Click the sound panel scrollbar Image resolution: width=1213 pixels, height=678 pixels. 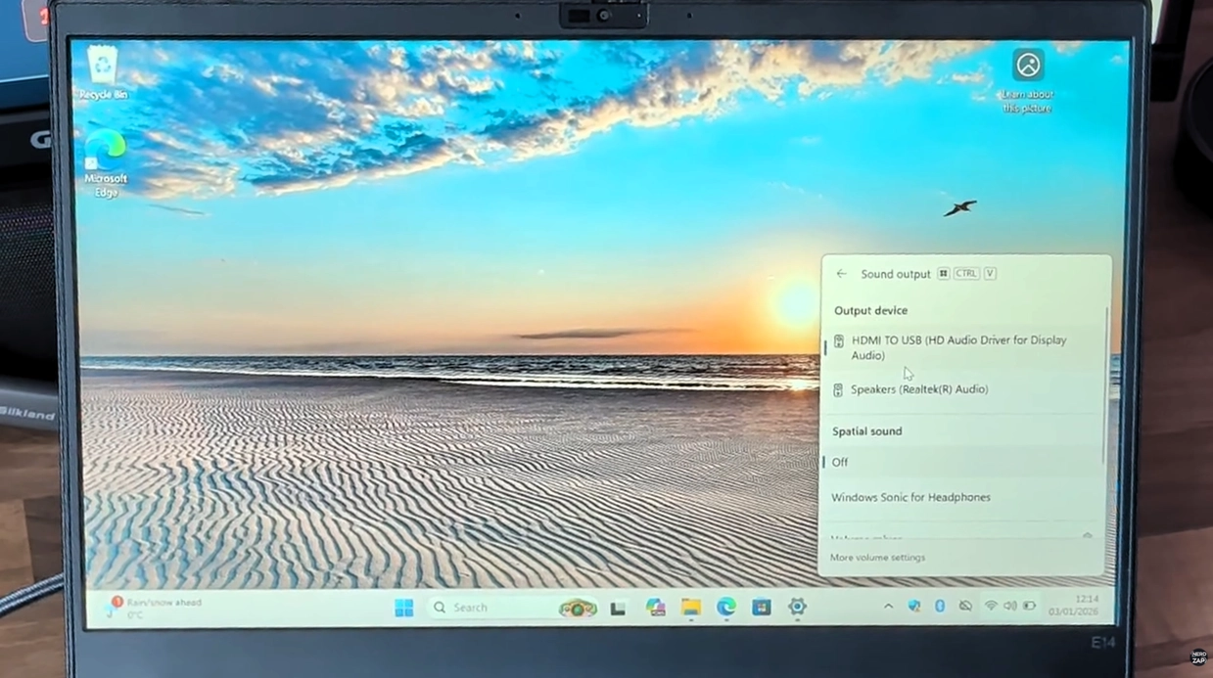tap(1106, 386)
